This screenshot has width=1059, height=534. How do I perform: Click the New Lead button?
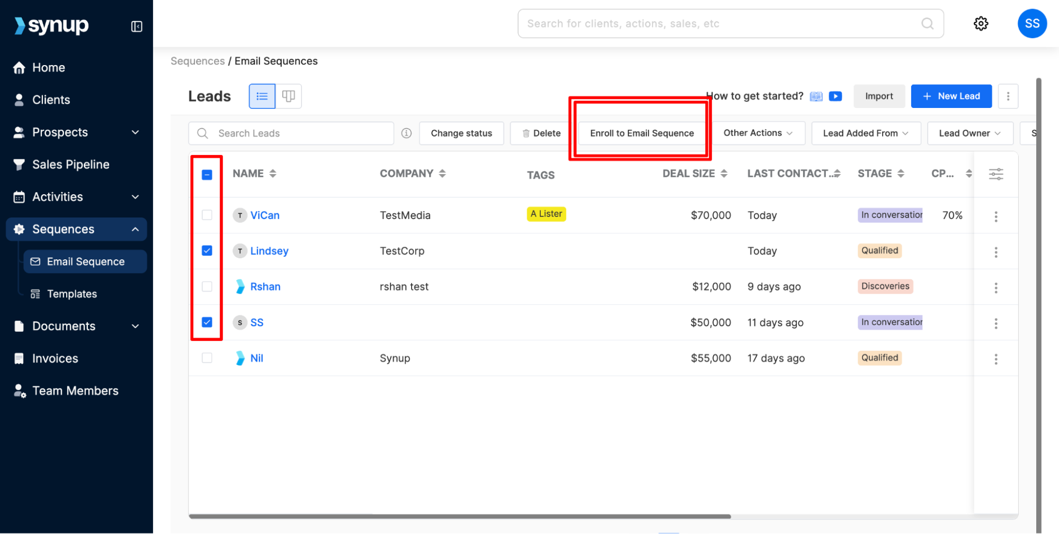pos(951,96)
